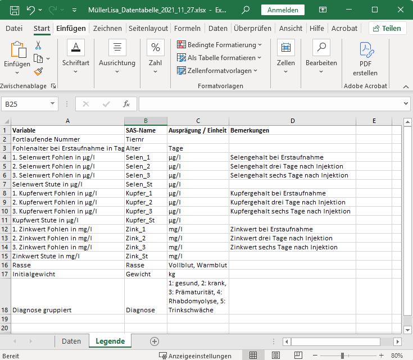Collapse the ribbon with chevron
The height and width of the screenshot is (360, 413).
click(x=406, y=86)
